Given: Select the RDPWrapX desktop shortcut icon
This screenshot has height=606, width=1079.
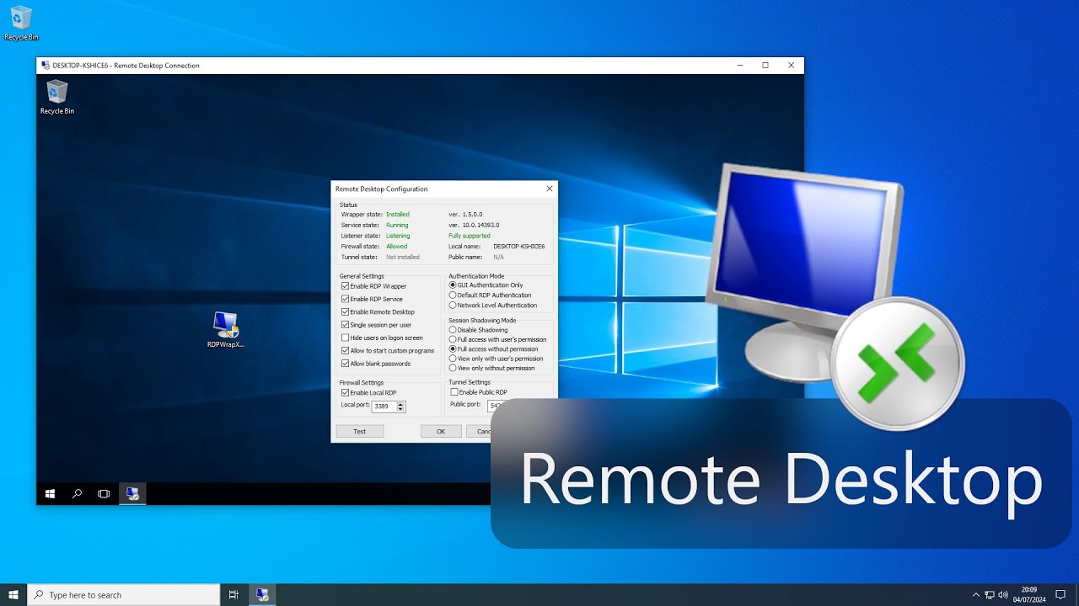Looking at the screenshot, I should [x=226, y=329].
